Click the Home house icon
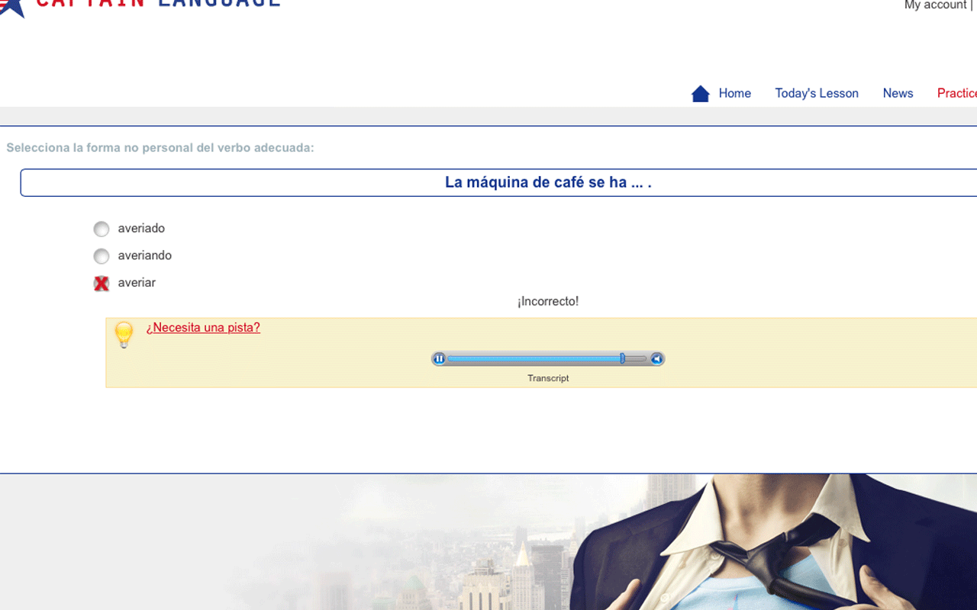This screenshot has width=977, height=610. (x=700, y=94)
